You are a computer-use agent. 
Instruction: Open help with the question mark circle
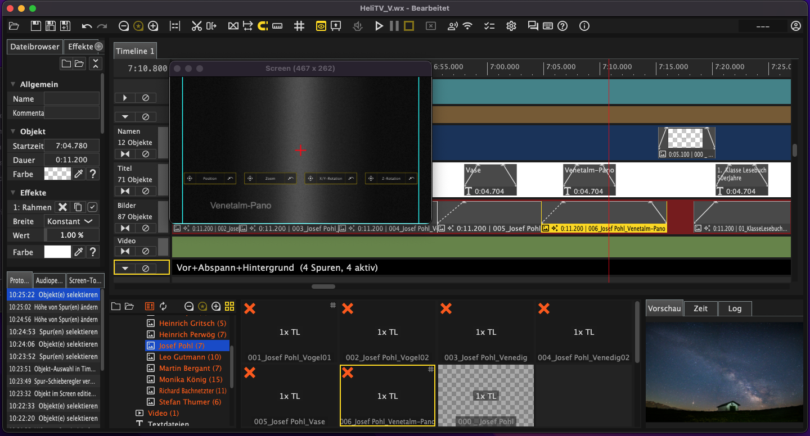coord(562,26)
